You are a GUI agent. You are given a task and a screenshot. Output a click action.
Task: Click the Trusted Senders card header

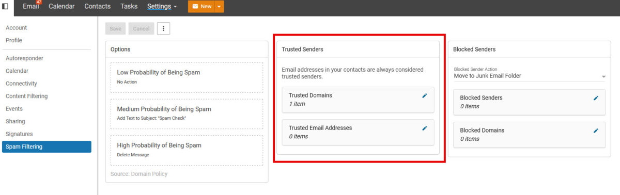(x=358, y=50)
